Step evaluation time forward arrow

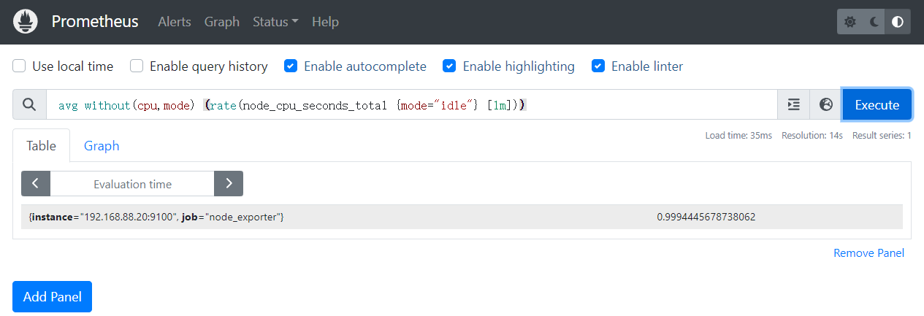(x=229, y=184)
